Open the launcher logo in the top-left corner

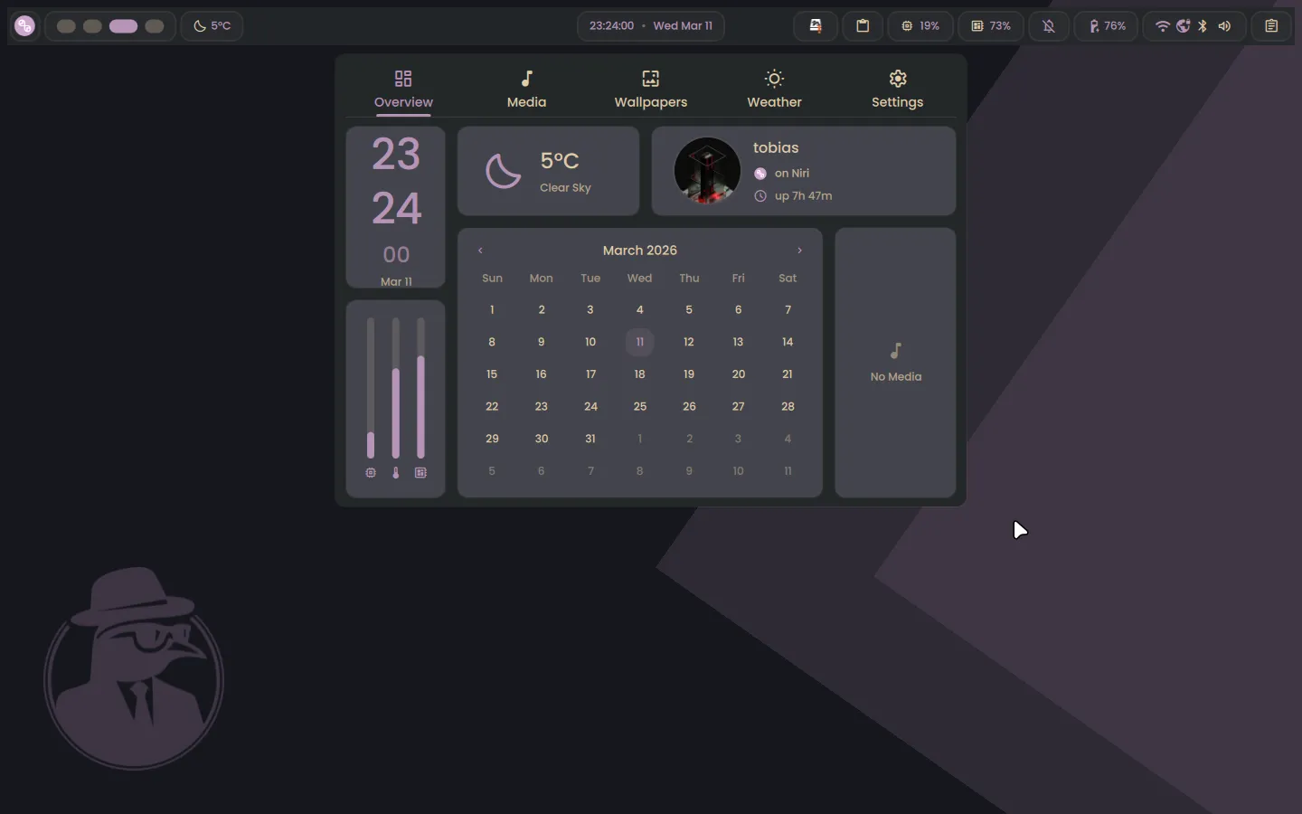tap(24, 26)
